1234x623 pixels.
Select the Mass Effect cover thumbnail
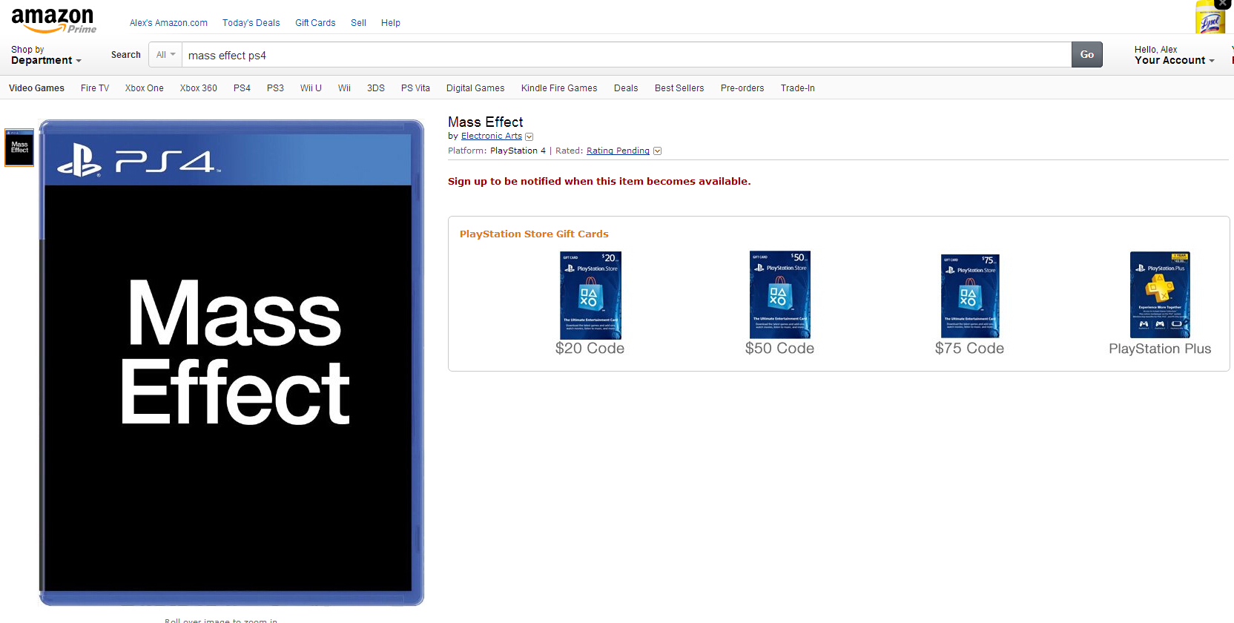point(19,148)
